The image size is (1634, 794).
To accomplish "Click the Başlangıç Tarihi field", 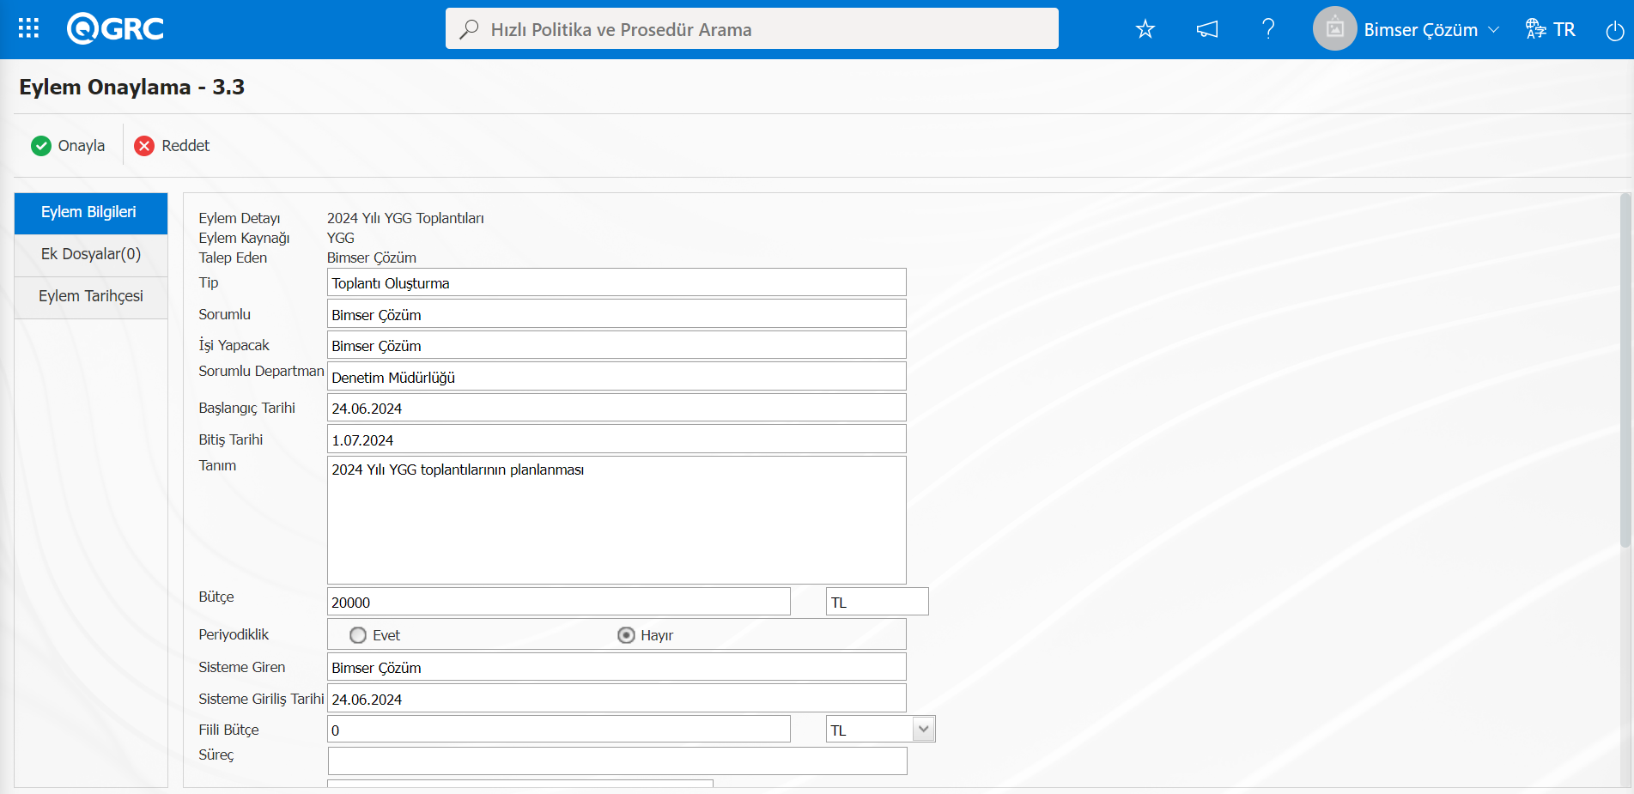I will pyautogui.click(x=617, y=408).
